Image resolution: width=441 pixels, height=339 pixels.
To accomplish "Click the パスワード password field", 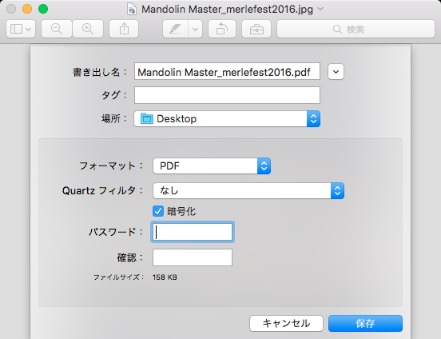I will coord(193,232).
